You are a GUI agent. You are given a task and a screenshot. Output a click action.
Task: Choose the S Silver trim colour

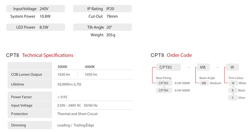point(233,97)
